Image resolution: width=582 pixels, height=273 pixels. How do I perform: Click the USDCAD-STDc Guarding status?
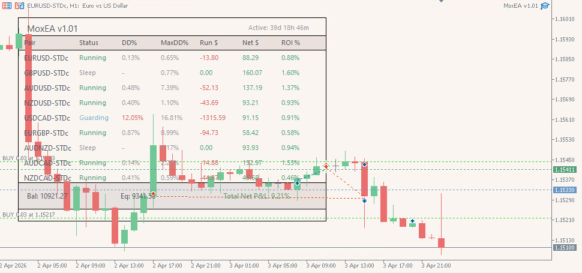(x=94, y=118)
